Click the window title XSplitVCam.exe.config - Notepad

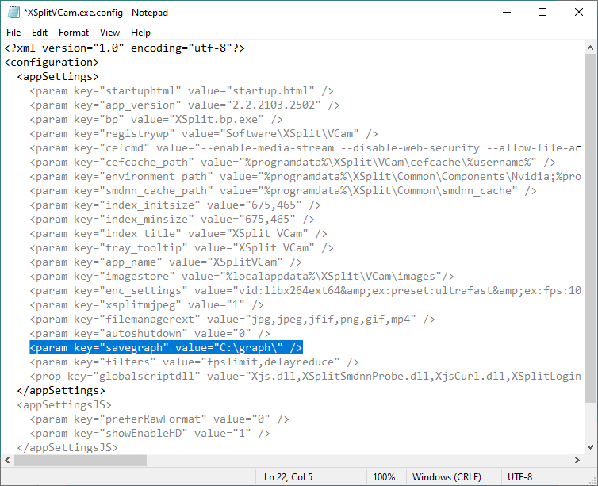(x=96, y=13)
